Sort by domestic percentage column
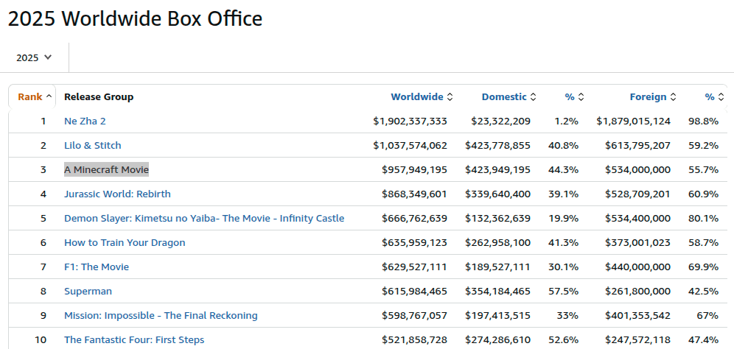This screenshot has width=734, height=349. 573,96
